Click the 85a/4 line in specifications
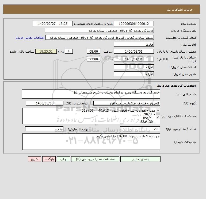Image resolution: width=206 pixels, height=199 pixels. (x=149, y=118)
